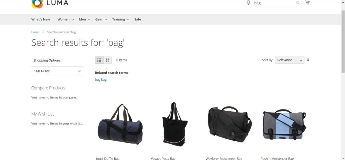
Task: Open the Joust Duffle Bag image
Action: pyautogui.click(x=120, y=124)
